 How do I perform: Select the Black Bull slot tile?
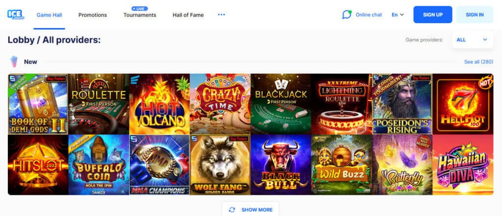pyautogui.click(x=281, y=165)
